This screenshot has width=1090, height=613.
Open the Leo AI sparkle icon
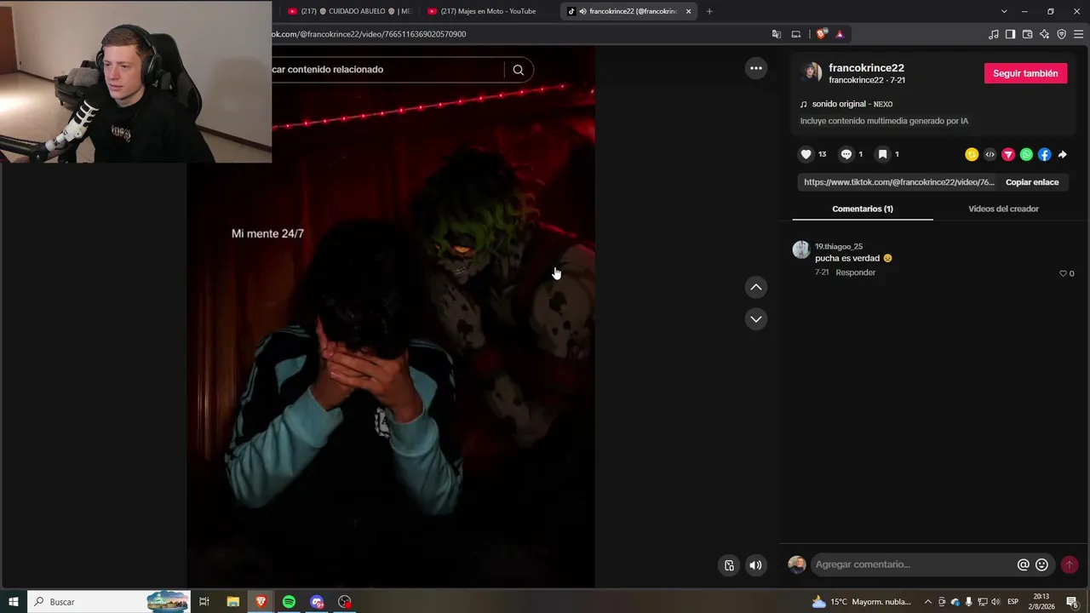tap(1044, 34)
